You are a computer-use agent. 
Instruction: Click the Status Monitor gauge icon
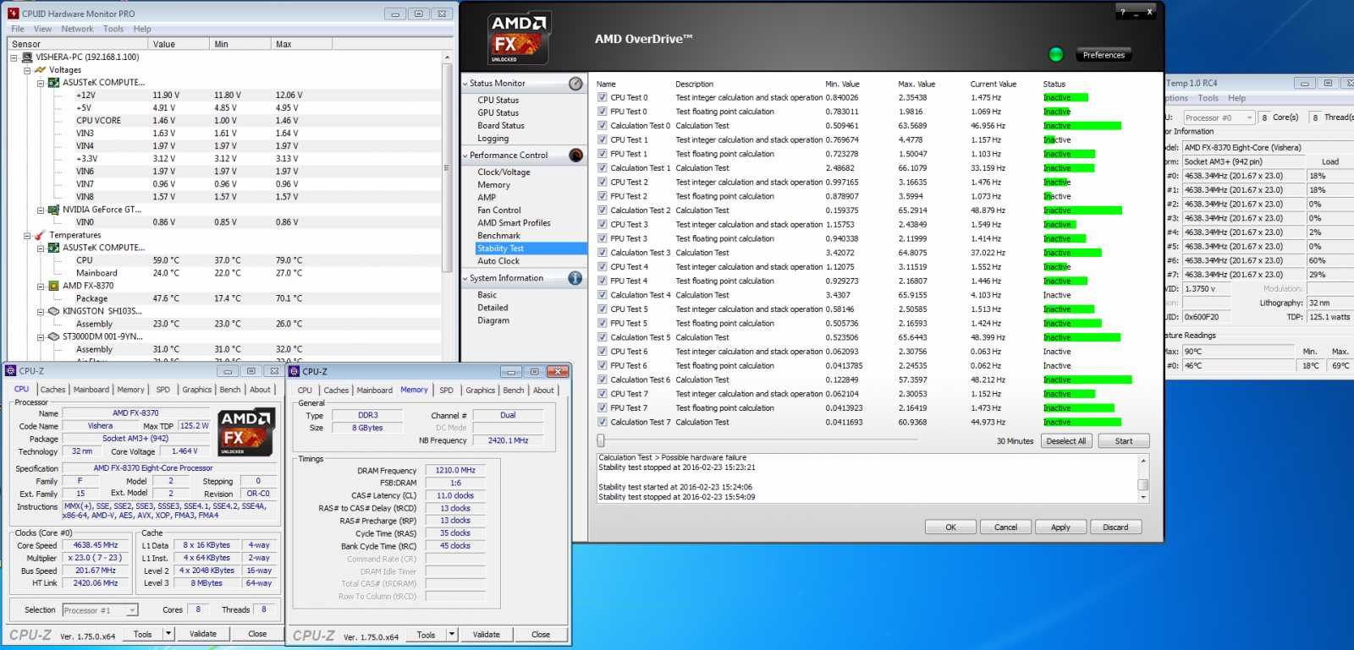click(575, 84)
